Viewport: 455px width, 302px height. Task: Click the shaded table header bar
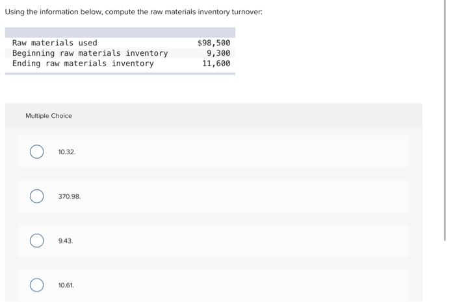click(x=120, y=32)
